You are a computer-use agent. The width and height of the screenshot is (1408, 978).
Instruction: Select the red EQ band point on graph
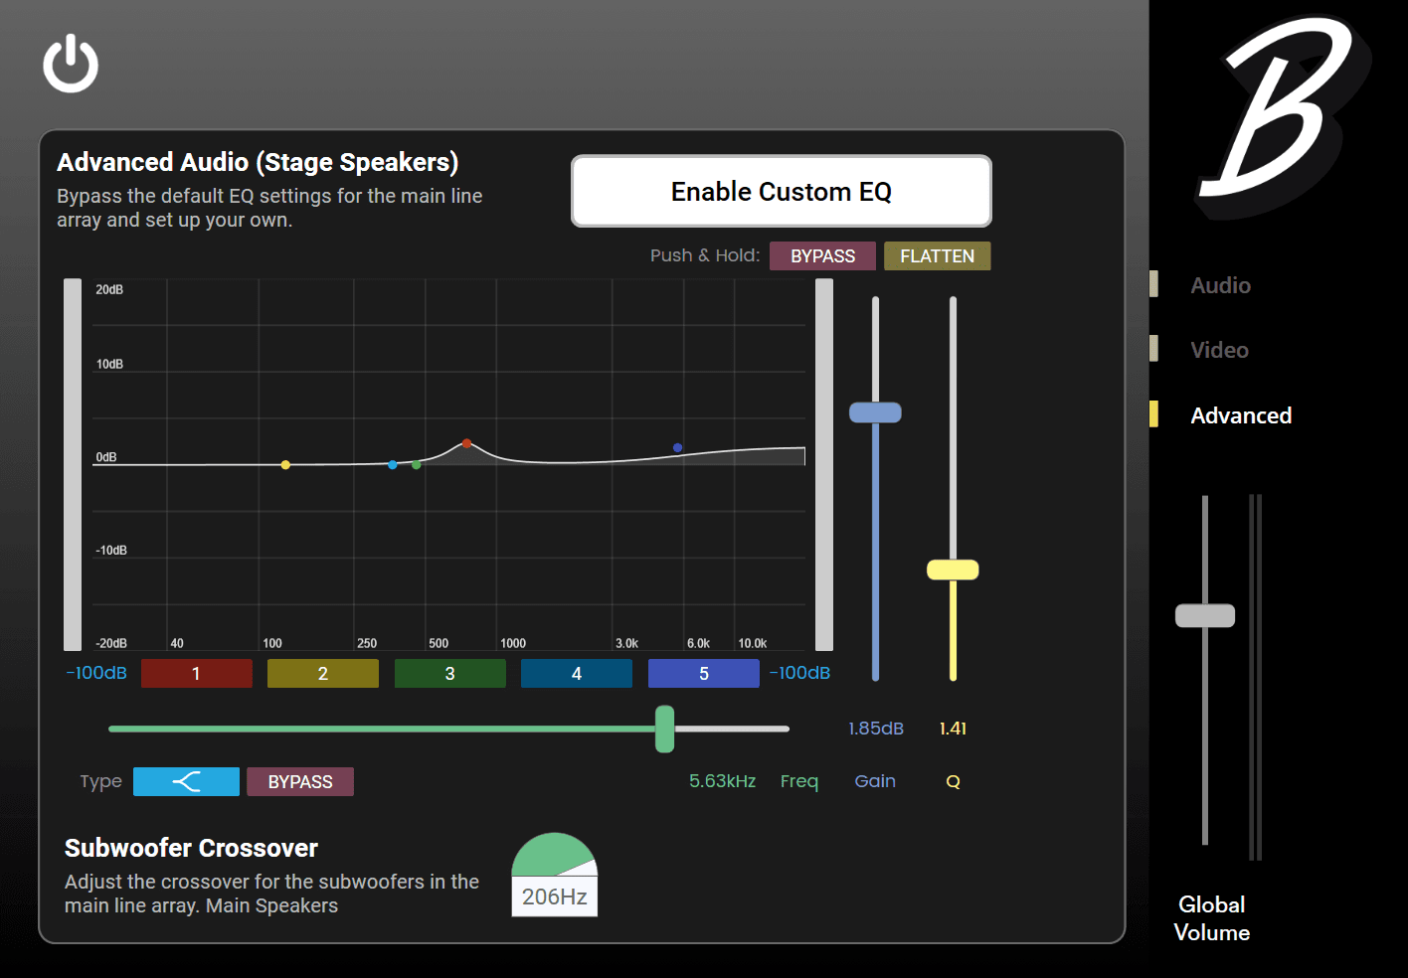click(466, 443)
